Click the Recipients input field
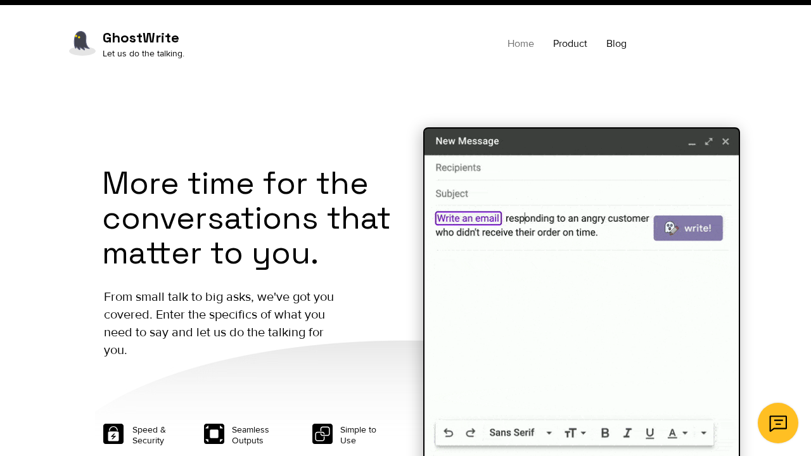This screenshot has width=811, height=456. click(x=570, y=167)
